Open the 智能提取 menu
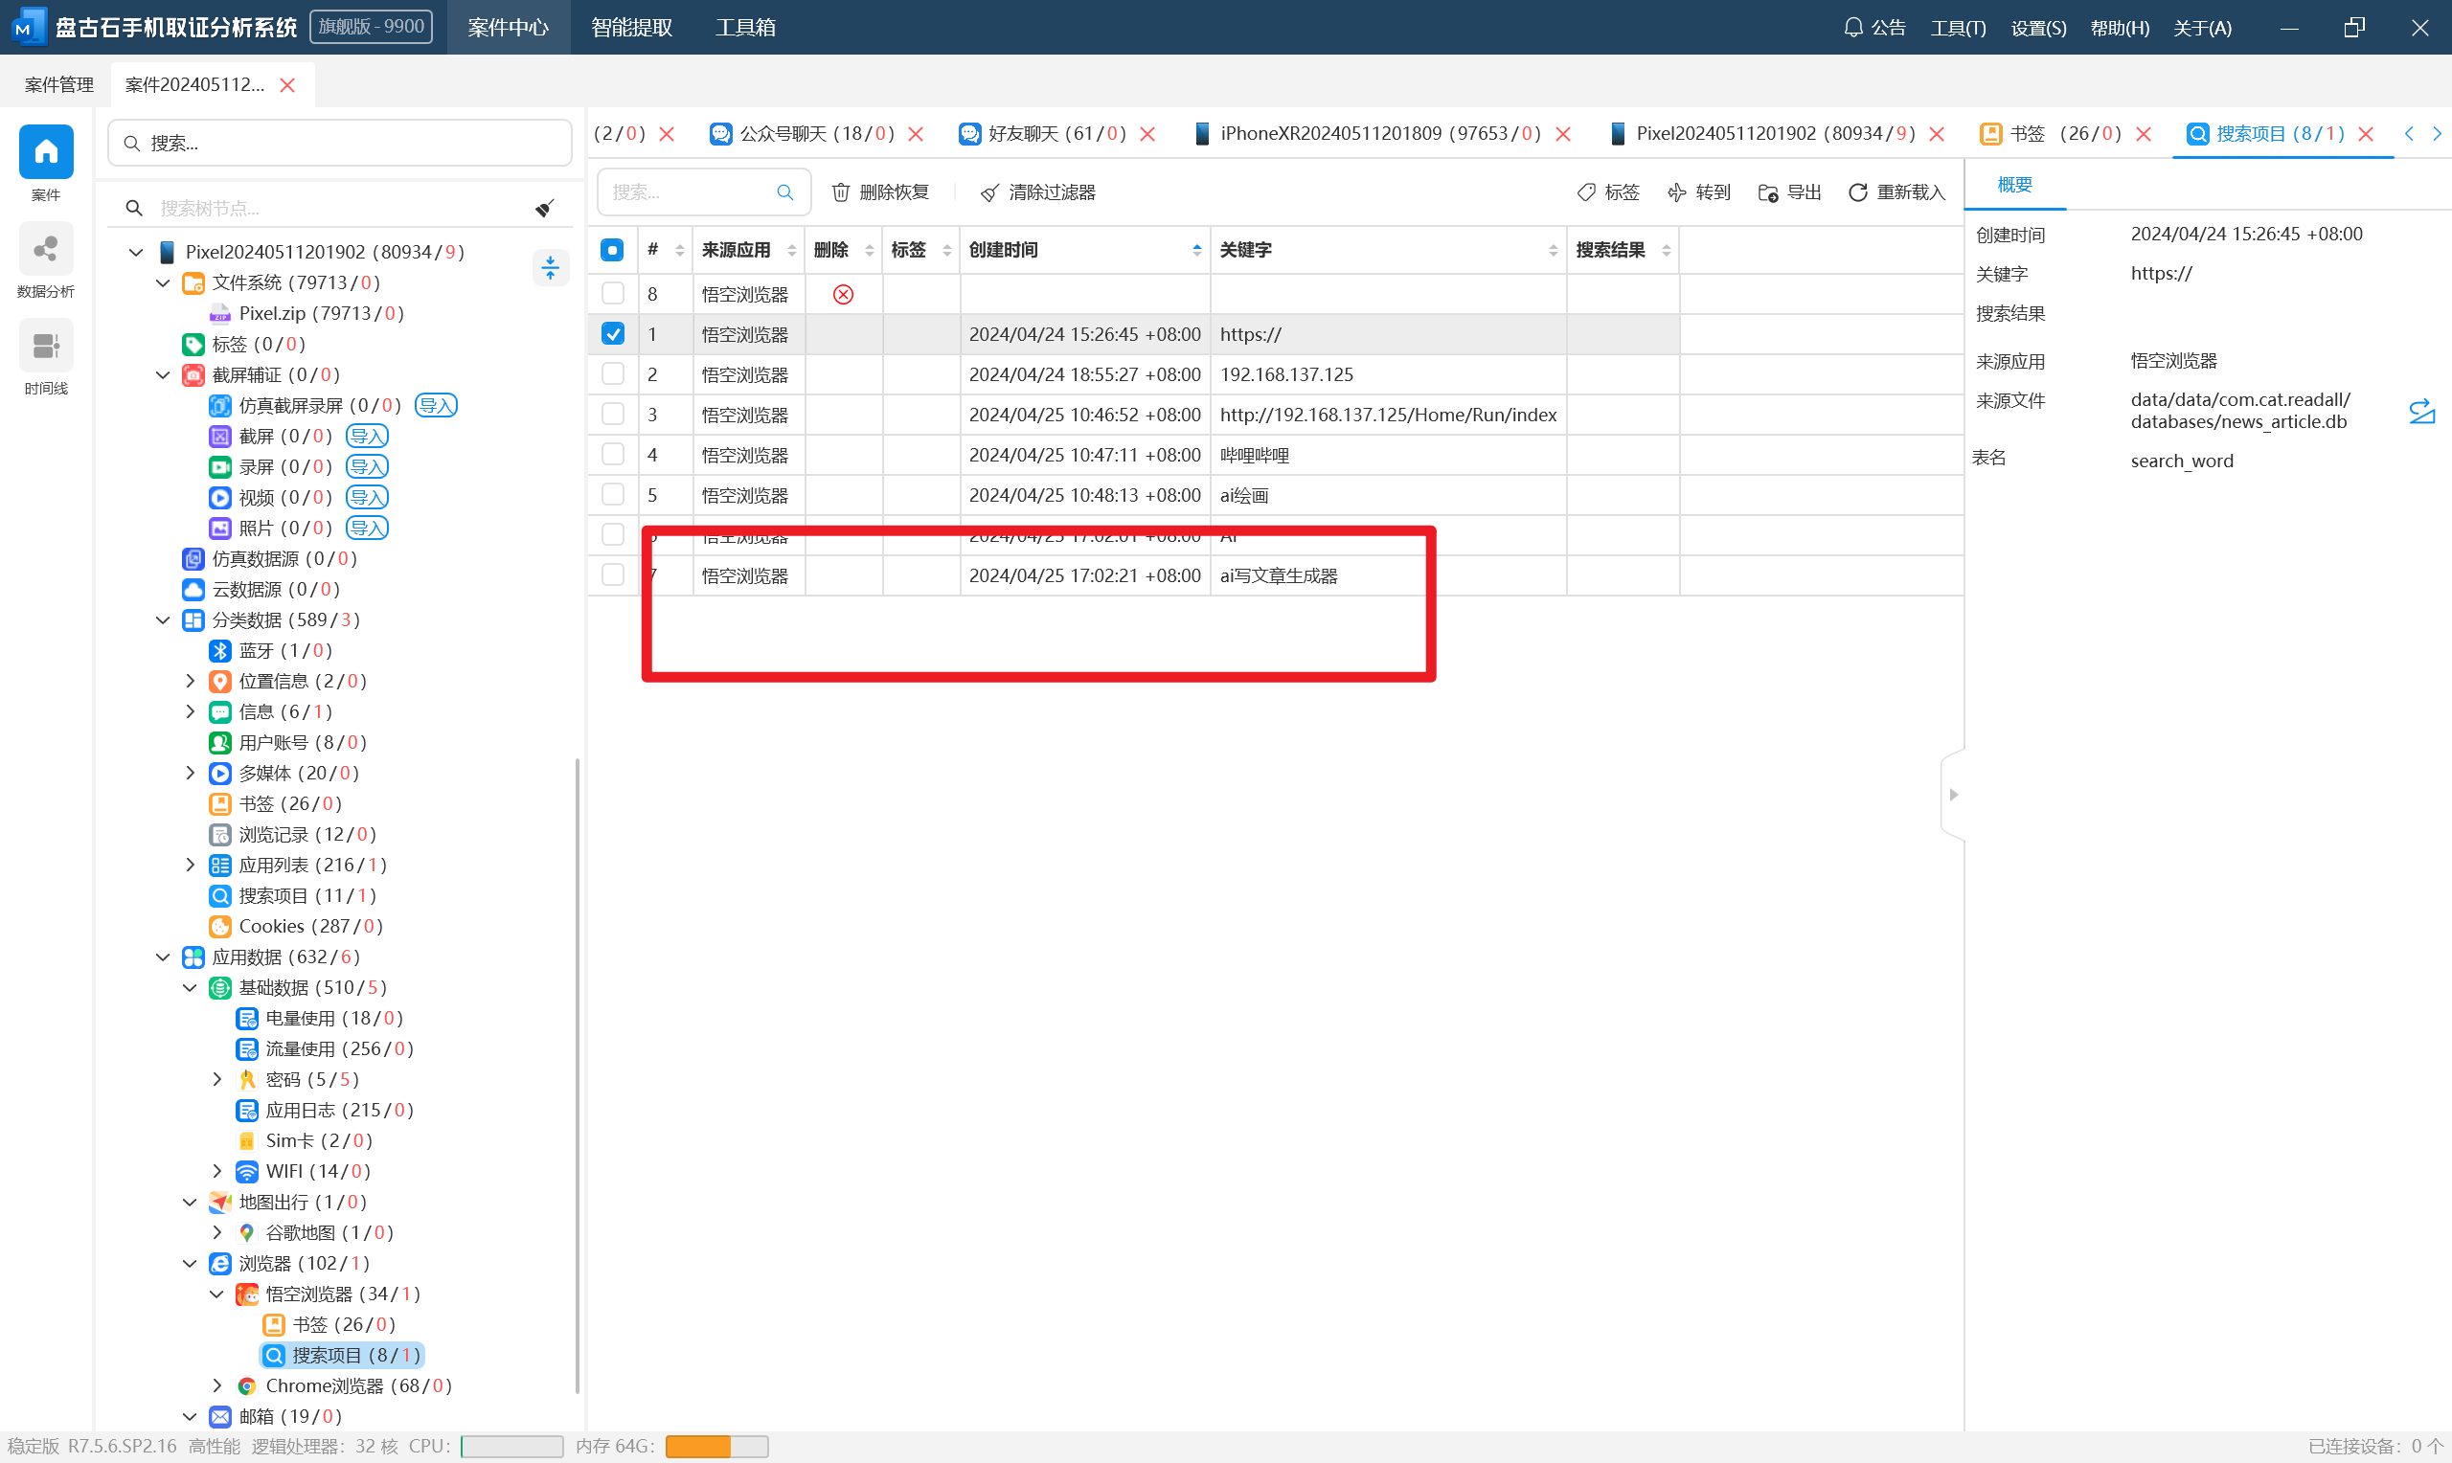 (x=631, y=27)
